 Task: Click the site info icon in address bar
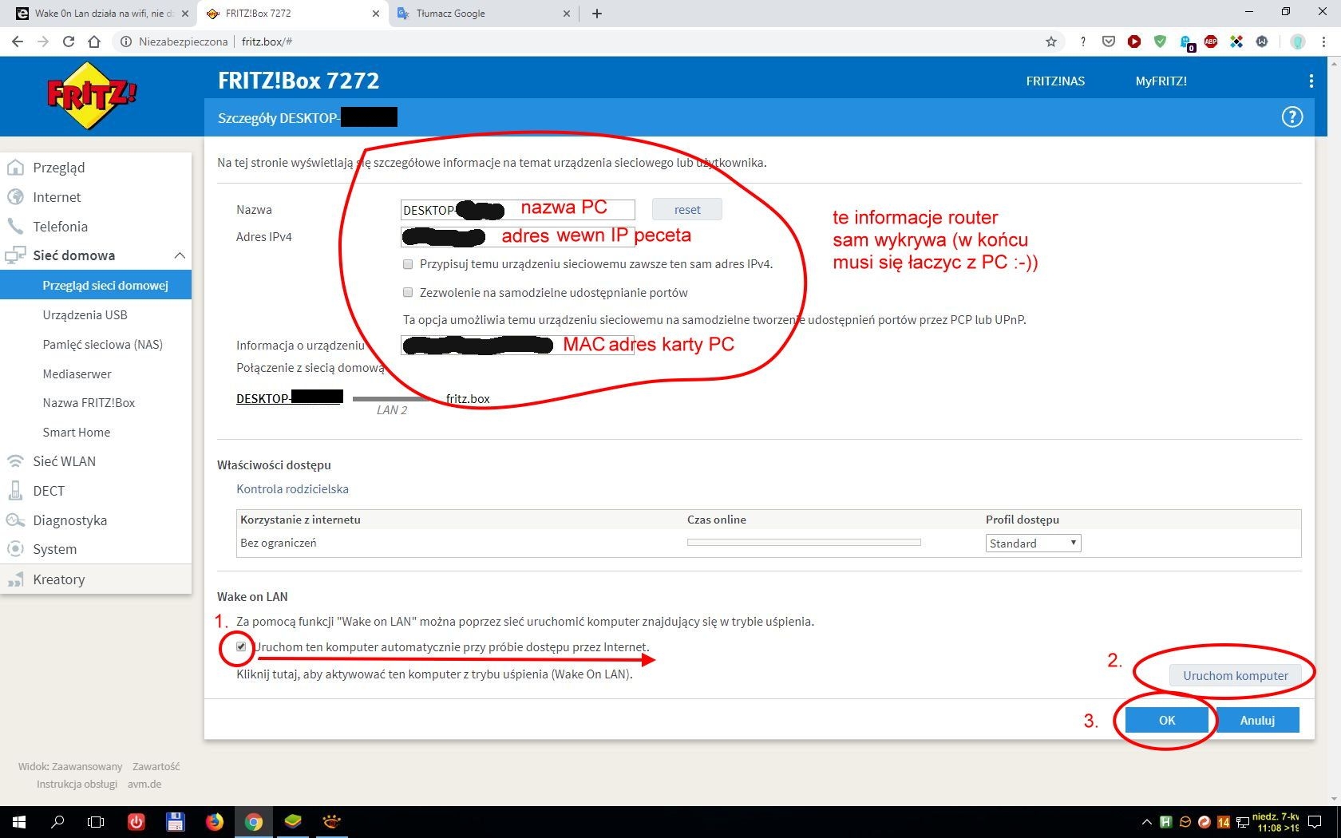pos(126,42)
